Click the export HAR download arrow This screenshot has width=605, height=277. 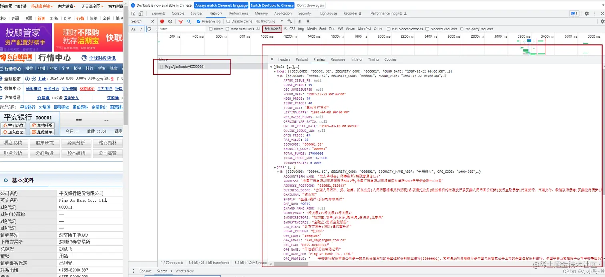(308, 21)
